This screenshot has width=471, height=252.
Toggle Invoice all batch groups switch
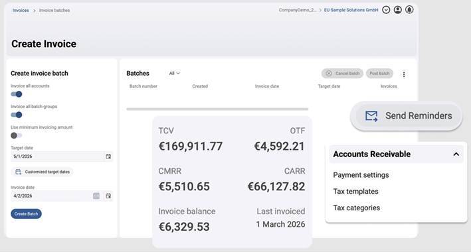point(17,115)
